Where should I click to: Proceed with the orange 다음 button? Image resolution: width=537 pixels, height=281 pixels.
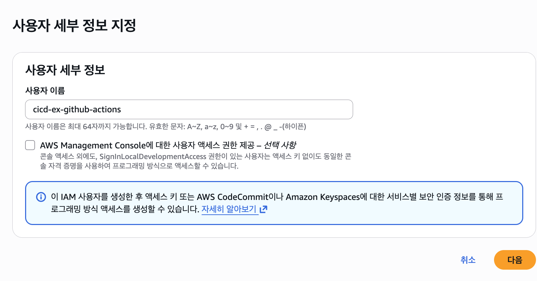[515, 260]
